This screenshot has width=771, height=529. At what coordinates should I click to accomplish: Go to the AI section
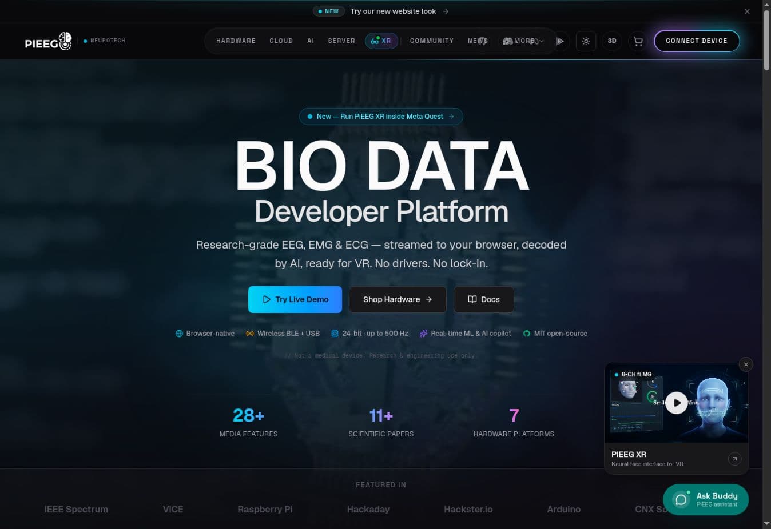311,41
